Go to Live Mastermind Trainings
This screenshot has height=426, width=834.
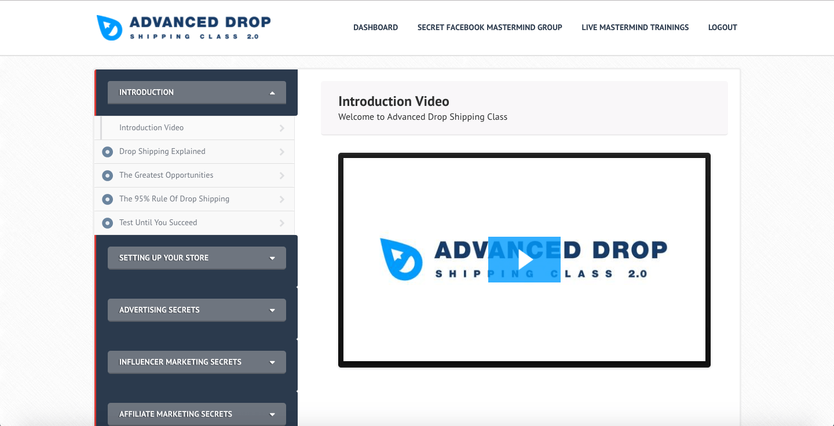coord(635,27)
